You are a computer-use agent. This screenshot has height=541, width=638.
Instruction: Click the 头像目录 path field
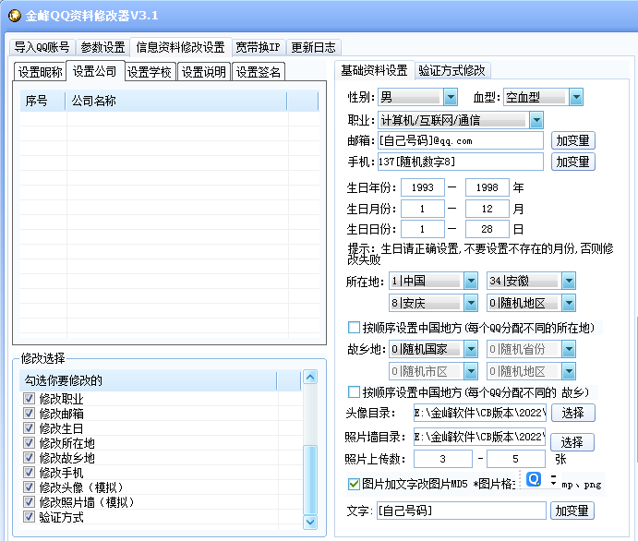tap(480, 413)
